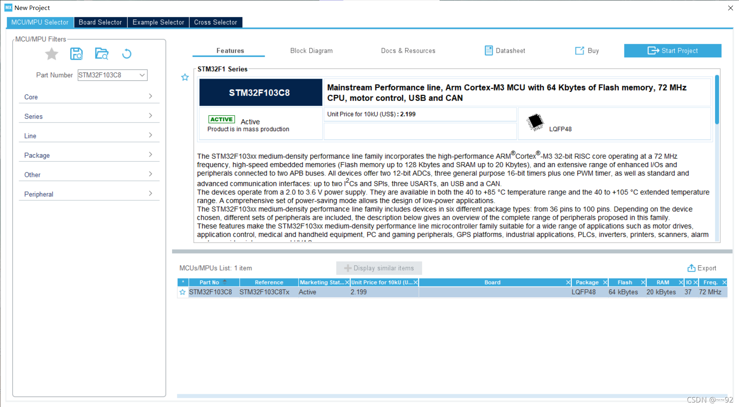Remove the Marketing Status column
Screen dimensions: 739x407
(347, 283)
